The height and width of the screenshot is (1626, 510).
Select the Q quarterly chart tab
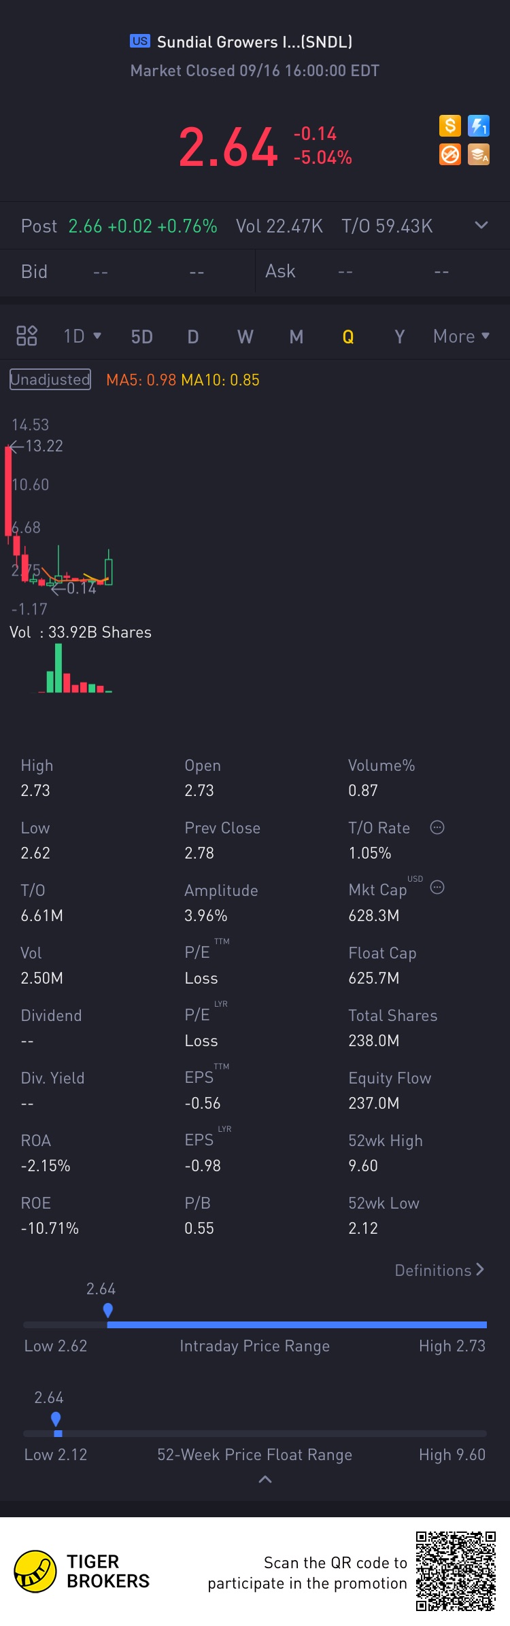348,336
